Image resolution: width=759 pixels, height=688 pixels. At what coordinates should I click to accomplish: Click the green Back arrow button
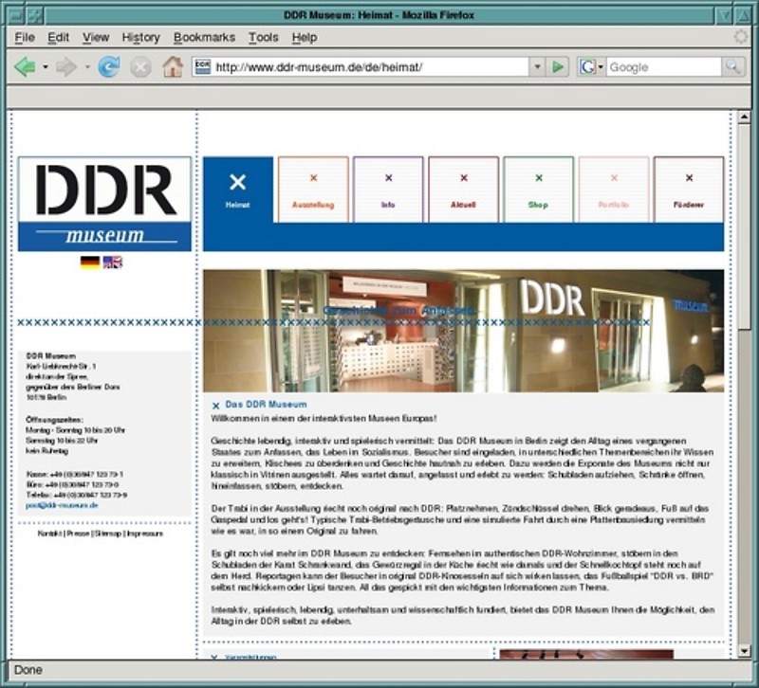[25, 66]
